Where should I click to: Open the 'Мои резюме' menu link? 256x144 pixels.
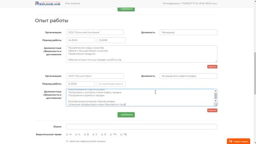click(72, 4)
